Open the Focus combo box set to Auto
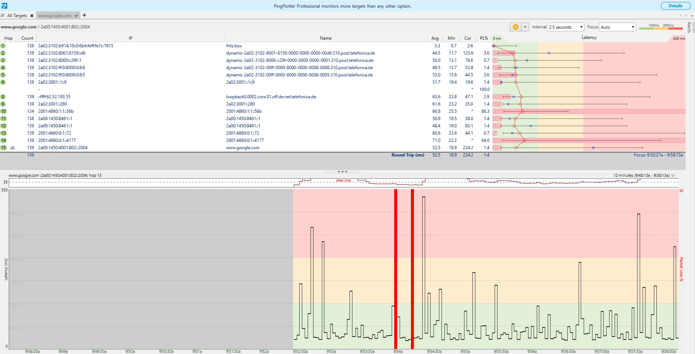 click(617, 27)
